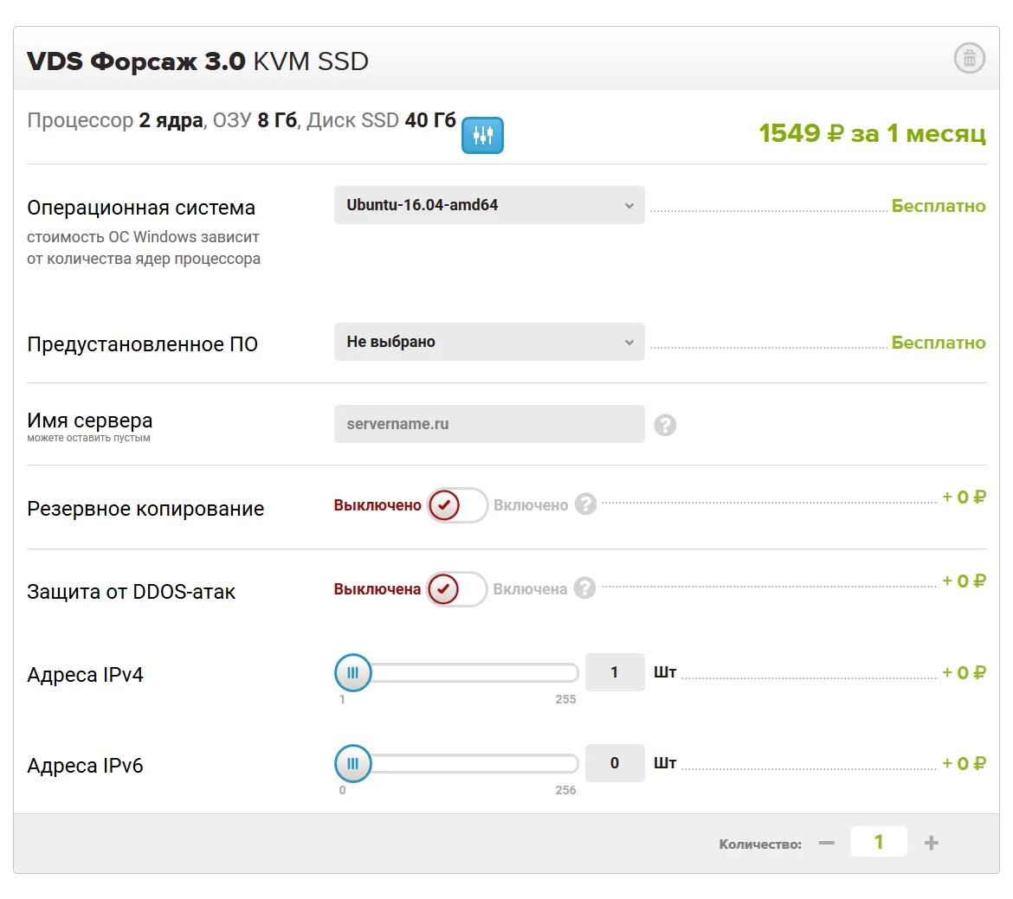Screen dimensions: 1013x899
Task: Click the IPv6 address slider handle
Action: pyautogui.click(x=353, y=763)
